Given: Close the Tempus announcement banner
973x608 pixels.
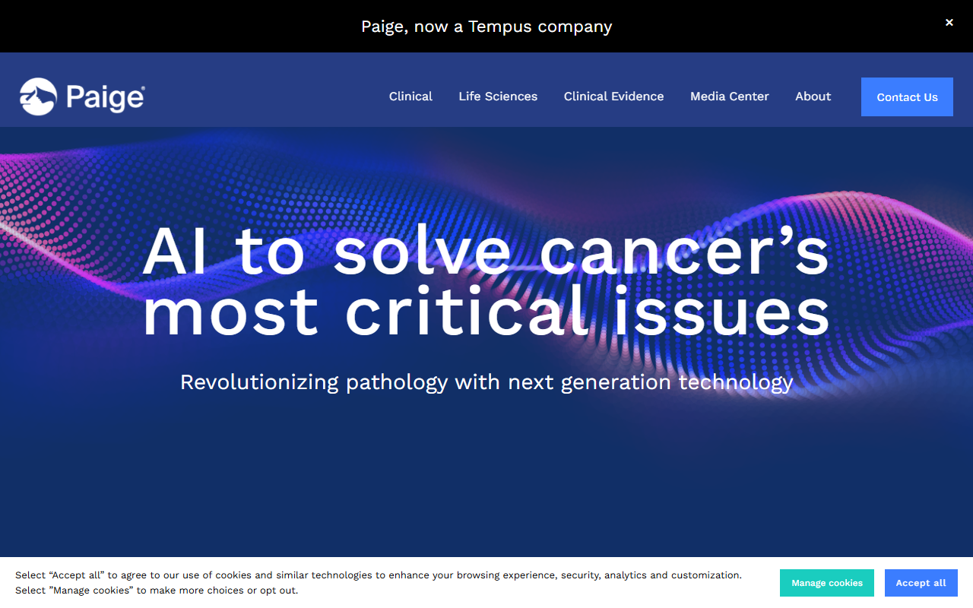Looking at the screenshot, I should [x=949, y=23].
